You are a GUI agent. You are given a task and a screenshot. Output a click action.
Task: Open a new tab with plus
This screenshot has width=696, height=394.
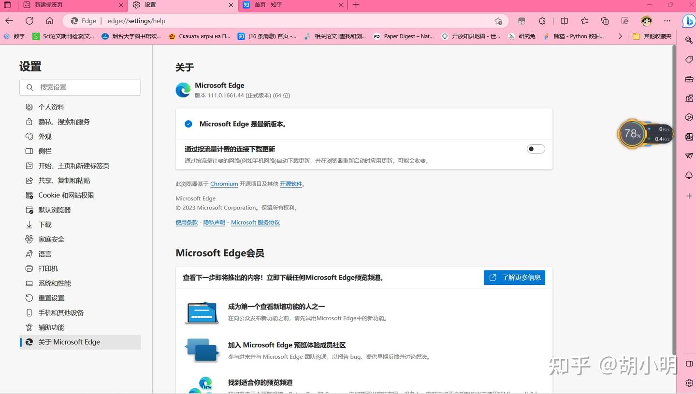(356, 5)
